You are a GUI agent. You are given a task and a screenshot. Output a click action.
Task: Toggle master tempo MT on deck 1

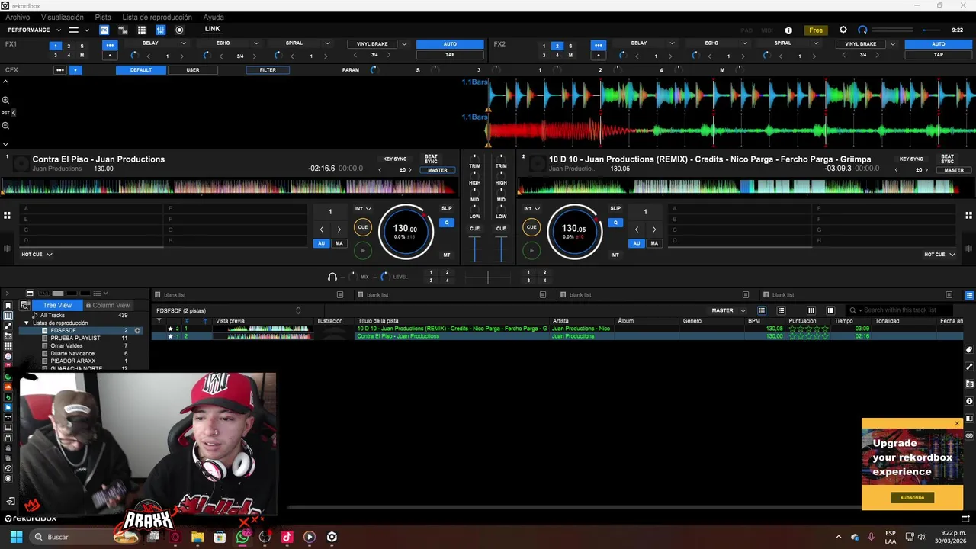point(447,255)
